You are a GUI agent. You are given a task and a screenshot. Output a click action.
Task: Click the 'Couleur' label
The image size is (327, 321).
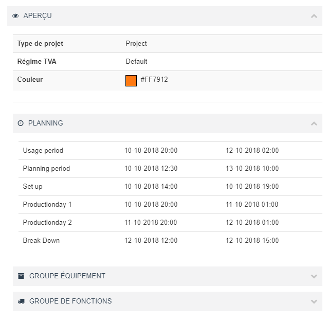tap(30, 80)
